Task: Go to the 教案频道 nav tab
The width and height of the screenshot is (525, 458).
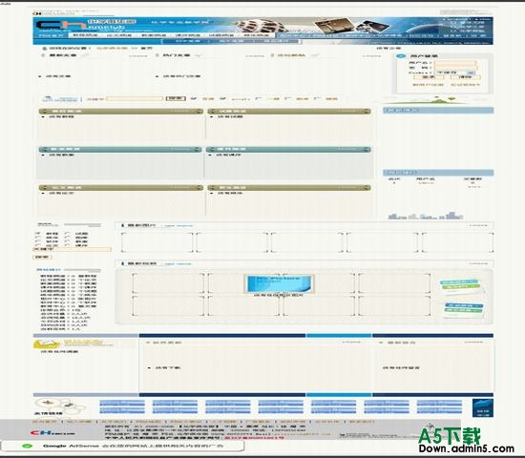Action: 154,35
